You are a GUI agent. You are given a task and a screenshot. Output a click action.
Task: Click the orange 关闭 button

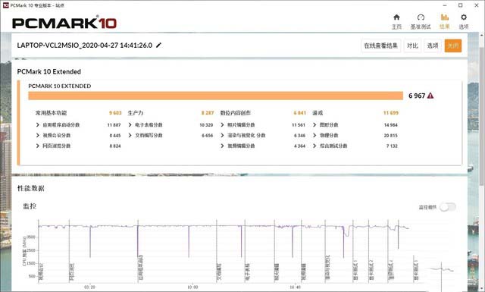pyautogui.click(x=453, y=46)
